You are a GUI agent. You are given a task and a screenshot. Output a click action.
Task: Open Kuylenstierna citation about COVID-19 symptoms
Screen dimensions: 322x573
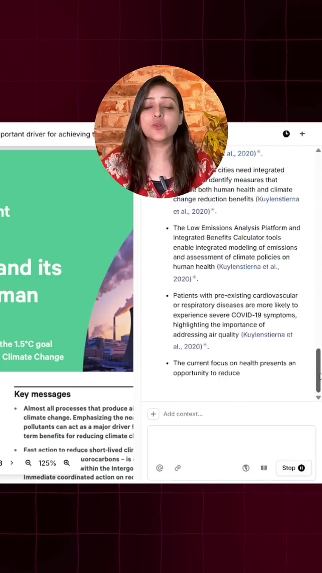point(267,335)
